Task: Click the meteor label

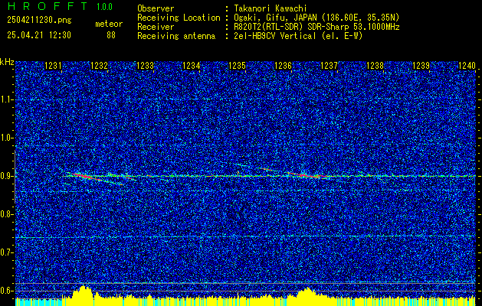Action: click(109, 24)
